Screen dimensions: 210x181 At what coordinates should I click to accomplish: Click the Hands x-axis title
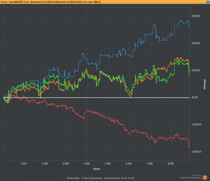96,169
